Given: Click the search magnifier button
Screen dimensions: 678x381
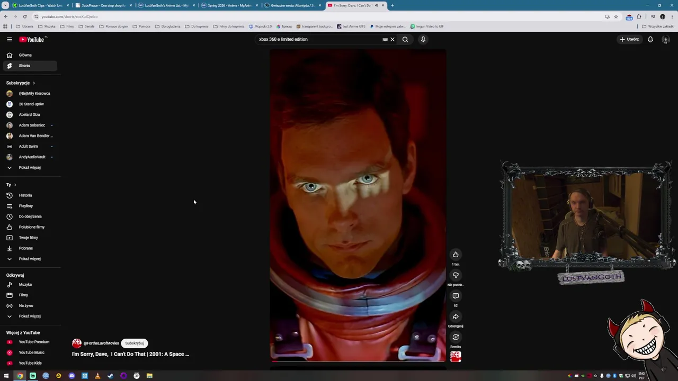Looking at the screenshot, I should [x=405, y=39].
